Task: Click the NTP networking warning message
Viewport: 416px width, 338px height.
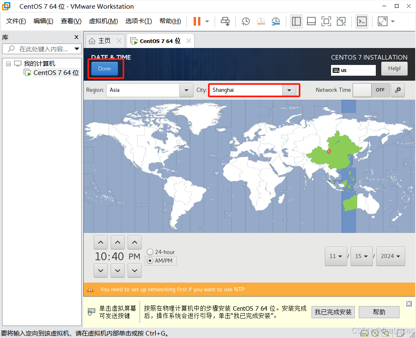Action: coord(172,289)
